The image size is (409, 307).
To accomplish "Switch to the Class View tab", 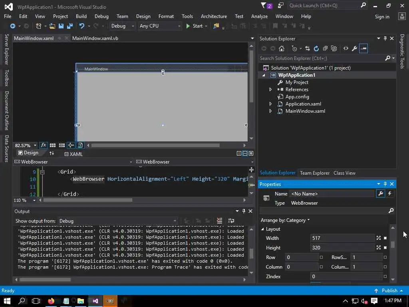I will coord(344,173).
